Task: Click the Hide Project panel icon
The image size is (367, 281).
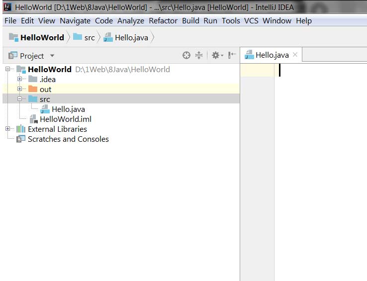Action: 232,55
